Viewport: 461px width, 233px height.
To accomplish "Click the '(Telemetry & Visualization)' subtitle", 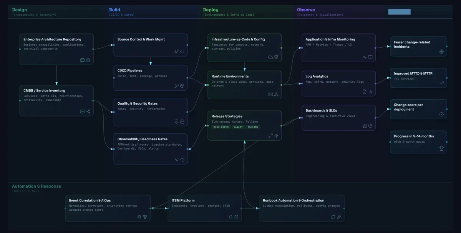I will (320, 15).
